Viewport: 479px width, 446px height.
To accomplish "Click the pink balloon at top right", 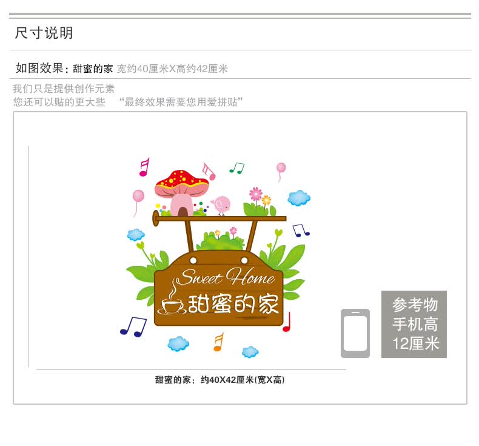I will click(281, 172).
